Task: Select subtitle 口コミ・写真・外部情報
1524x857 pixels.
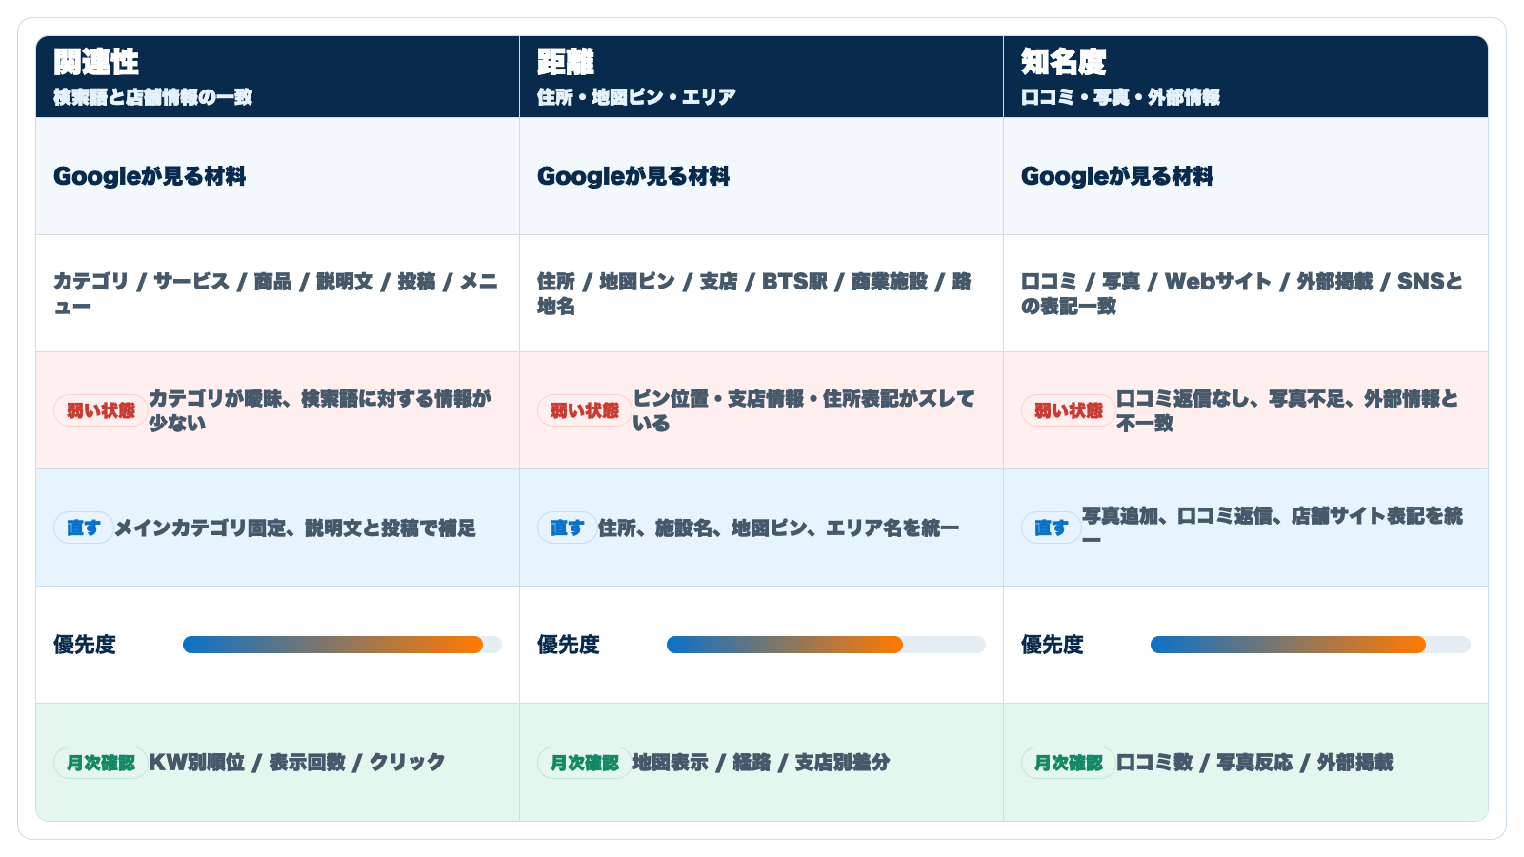Action: (1120, 97)
